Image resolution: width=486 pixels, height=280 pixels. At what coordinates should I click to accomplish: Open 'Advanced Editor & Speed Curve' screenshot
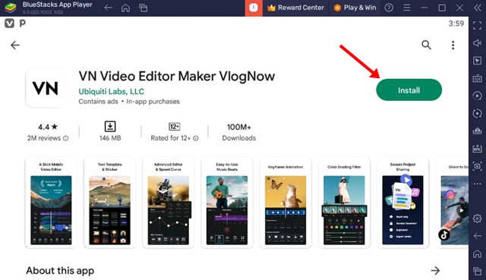pos(169,203)
